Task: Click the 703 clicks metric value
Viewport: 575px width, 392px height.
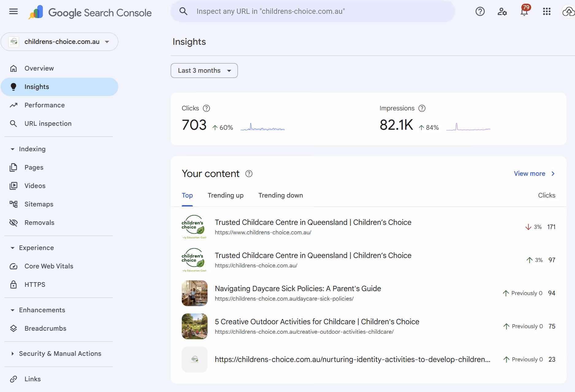Action: pyautogui.click(x=194, y=125)
